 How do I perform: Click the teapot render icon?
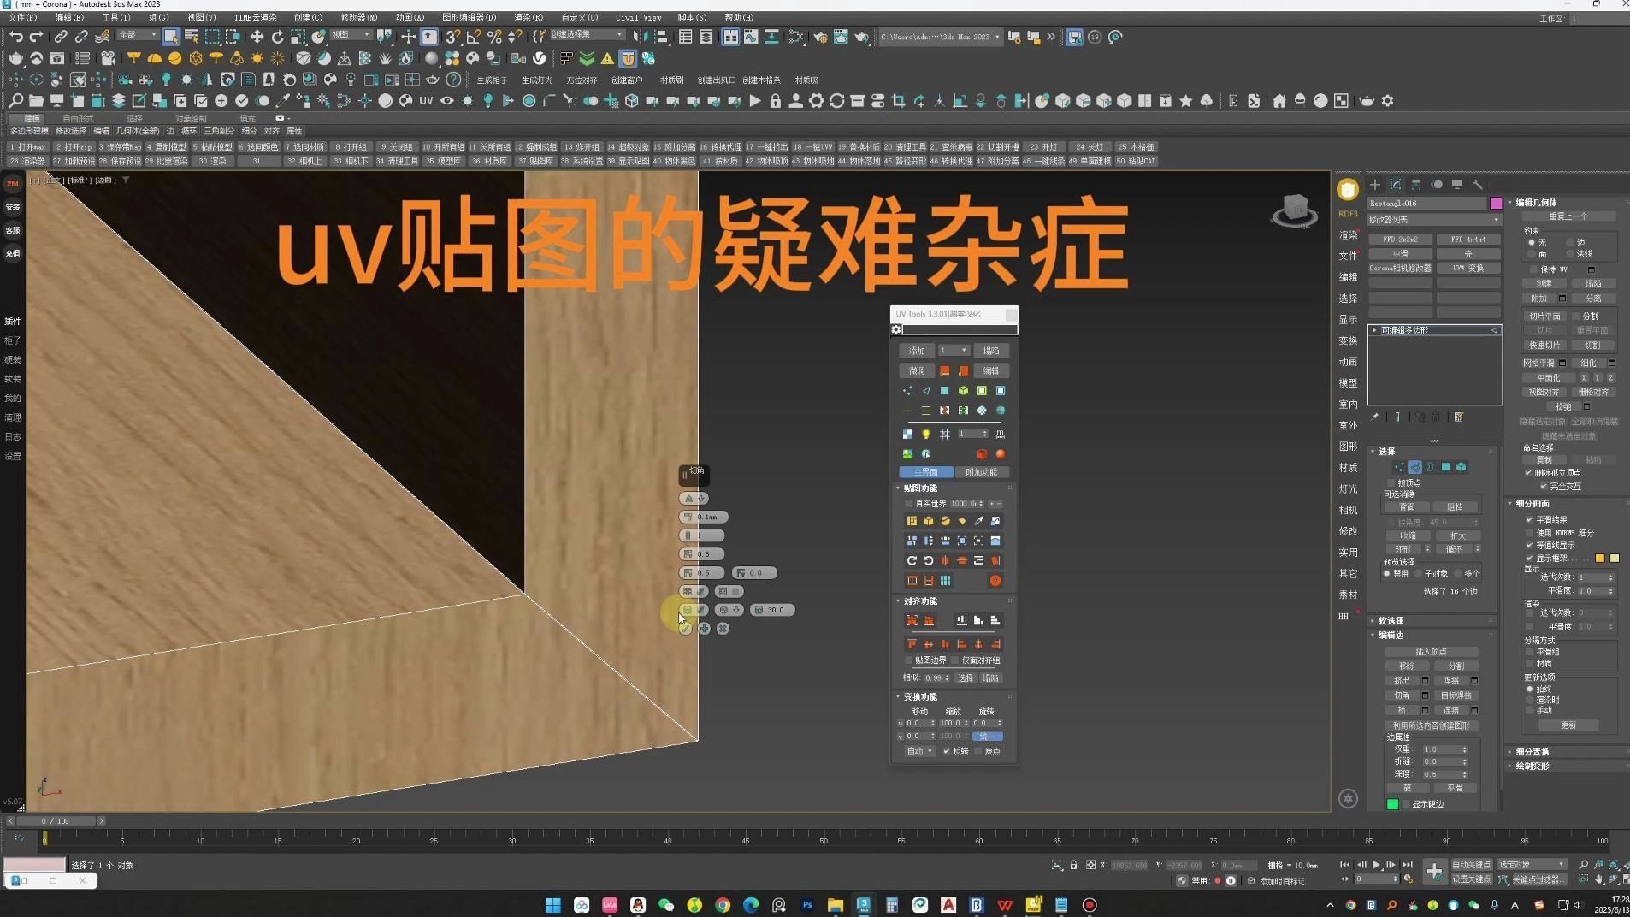click(x=862, y=37)
